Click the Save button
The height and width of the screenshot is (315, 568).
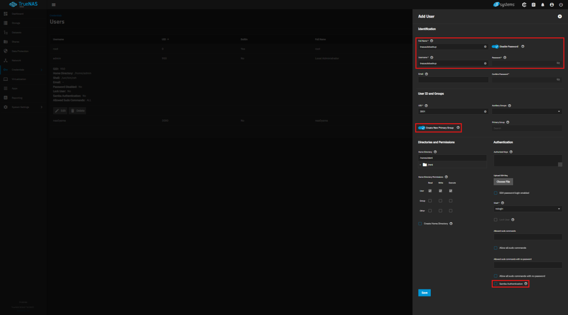pyautogui.click(x=425, y=293)
